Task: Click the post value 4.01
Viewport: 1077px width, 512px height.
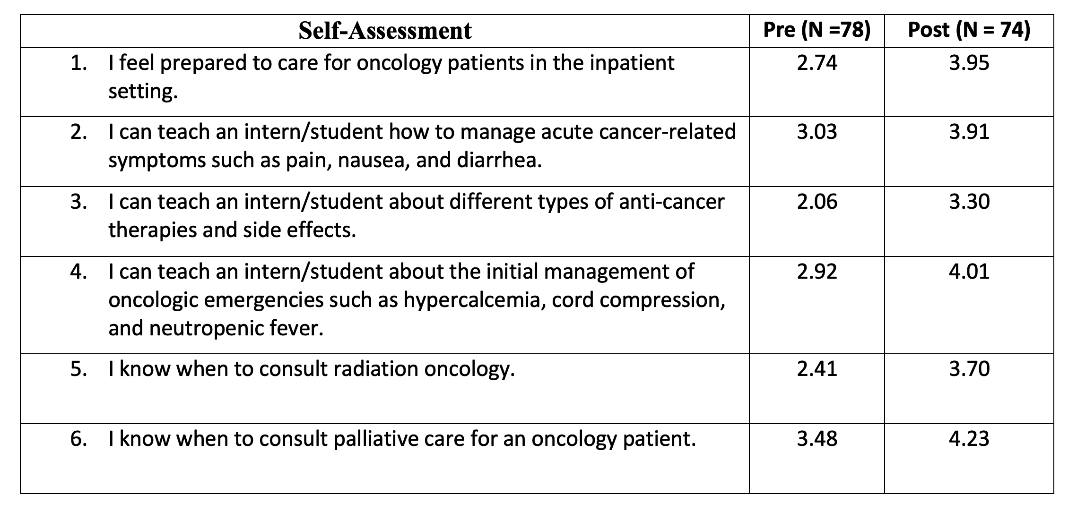Action: pos(969,272)
